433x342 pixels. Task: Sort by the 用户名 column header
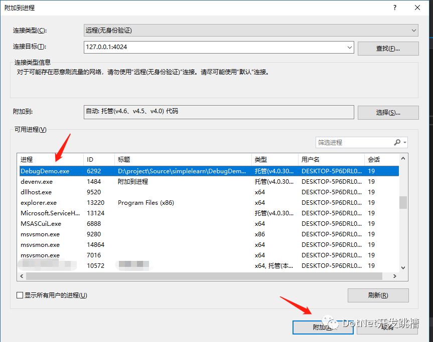pos(331,159)
